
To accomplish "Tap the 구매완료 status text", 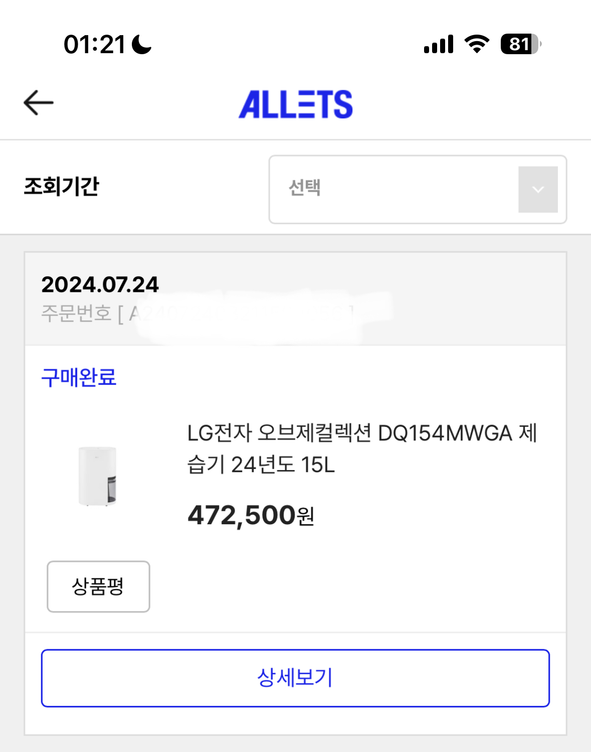I will tap(79, 377).
